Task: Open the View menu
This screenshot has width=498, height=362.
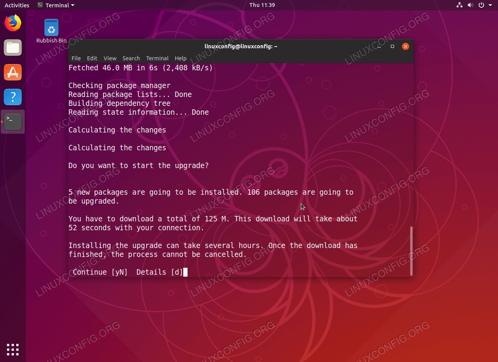Action: coord(110,58)
